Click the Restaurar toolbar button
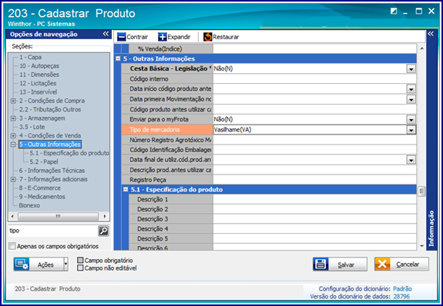The height and width of the screenshot is (306, 443). point(221,37)
